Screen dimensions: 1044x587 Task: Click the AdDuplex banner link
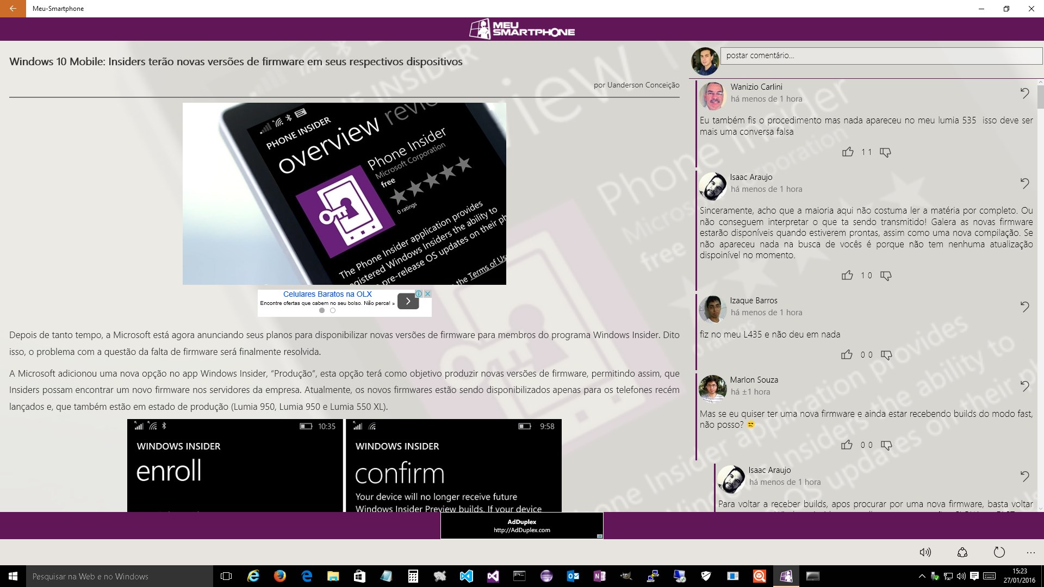click(x=521, y=526)
